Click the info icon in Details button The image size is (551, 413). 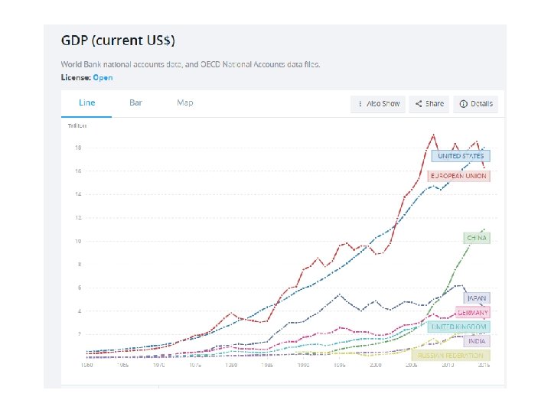(463, 104)
